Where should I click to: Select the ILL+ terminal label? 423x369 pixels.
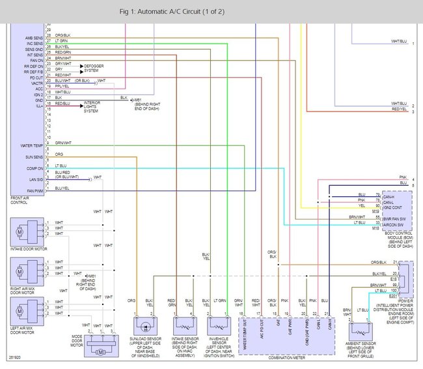(x=40, y=106)
